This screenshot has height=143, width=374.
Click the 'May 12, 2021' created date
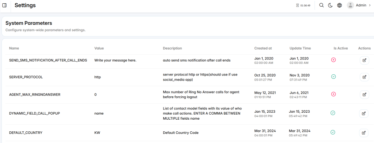point(265,93)
